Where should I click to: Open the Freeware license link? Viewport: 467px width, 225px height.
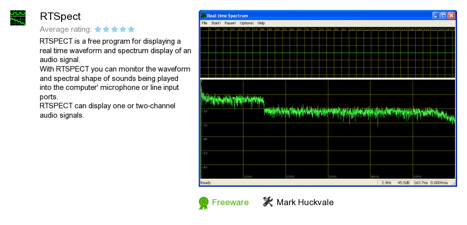(230, 202)
